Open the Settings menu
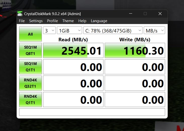The height and width of the screenshot is (131, 184). coord(36,21)
